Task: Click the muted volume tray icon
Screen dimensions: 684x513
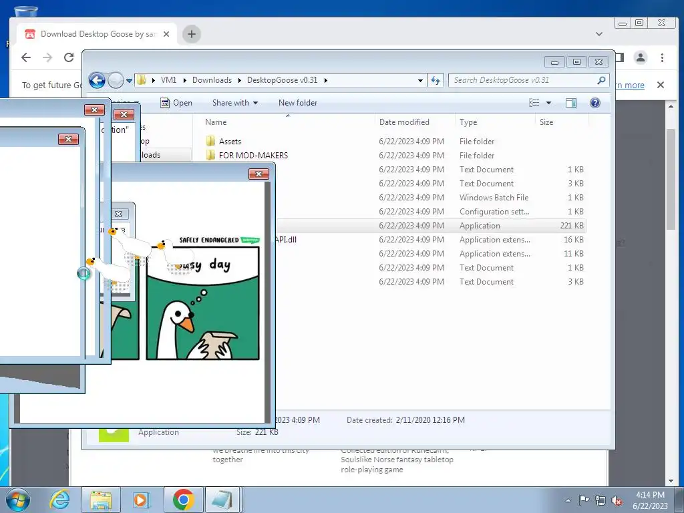Action: pos(617,500)
